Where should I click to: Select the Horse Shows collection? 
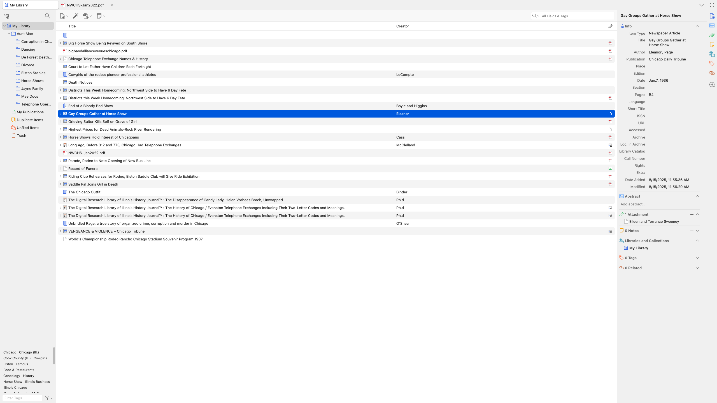[x=32, y=81]
